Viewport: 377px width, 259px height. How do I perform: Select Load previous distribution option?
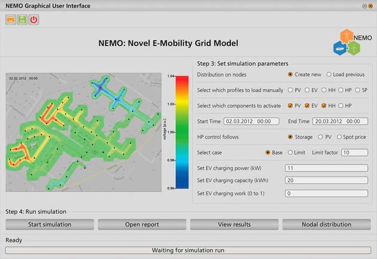point(329,75)
